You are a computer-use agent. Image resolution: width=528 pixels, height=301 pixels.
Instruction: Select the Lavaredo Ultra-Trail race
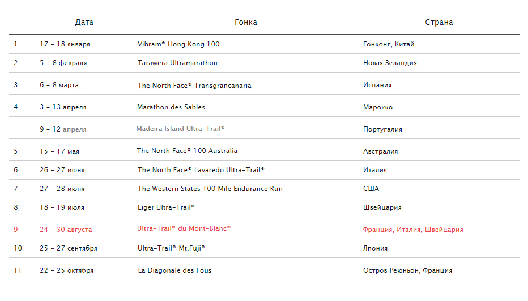pyautogui.click(x=201, y=170)
